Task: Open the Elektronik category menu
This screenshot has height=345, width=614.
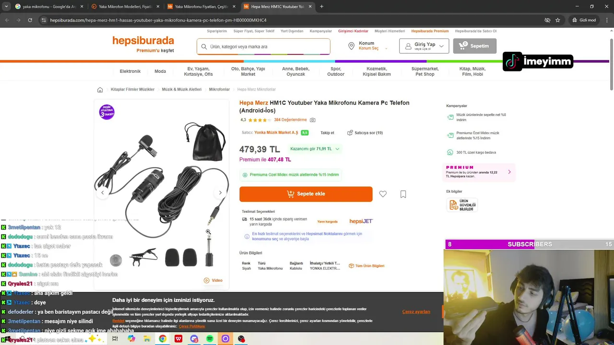Action: click(130, 71)
